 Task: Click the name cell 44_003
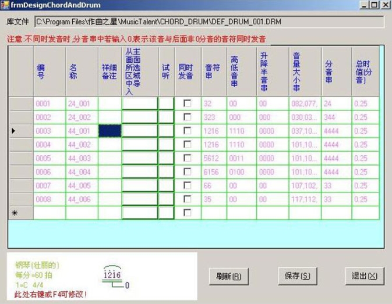tap(82, 158)
